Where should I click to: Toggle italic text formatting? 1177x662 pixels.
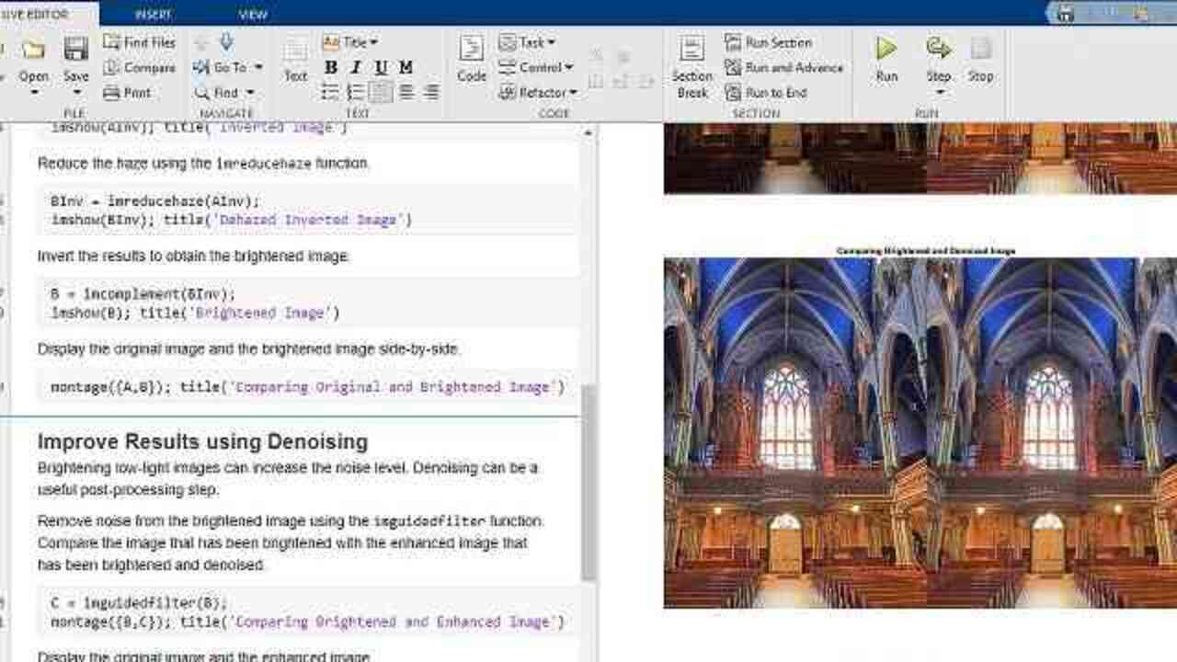356,68
